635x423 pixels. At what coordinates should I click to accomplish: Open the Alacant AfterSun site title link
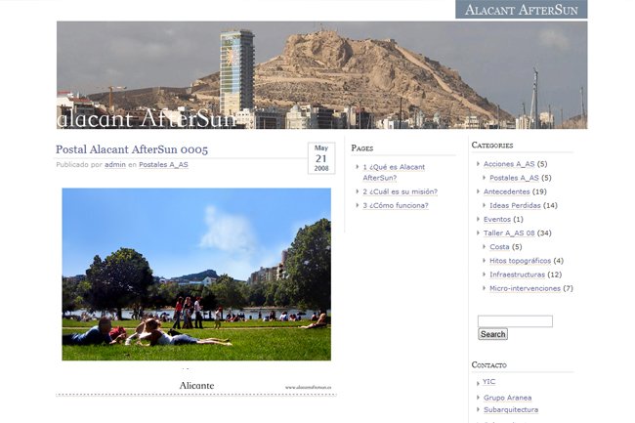(x=521, y=10)
